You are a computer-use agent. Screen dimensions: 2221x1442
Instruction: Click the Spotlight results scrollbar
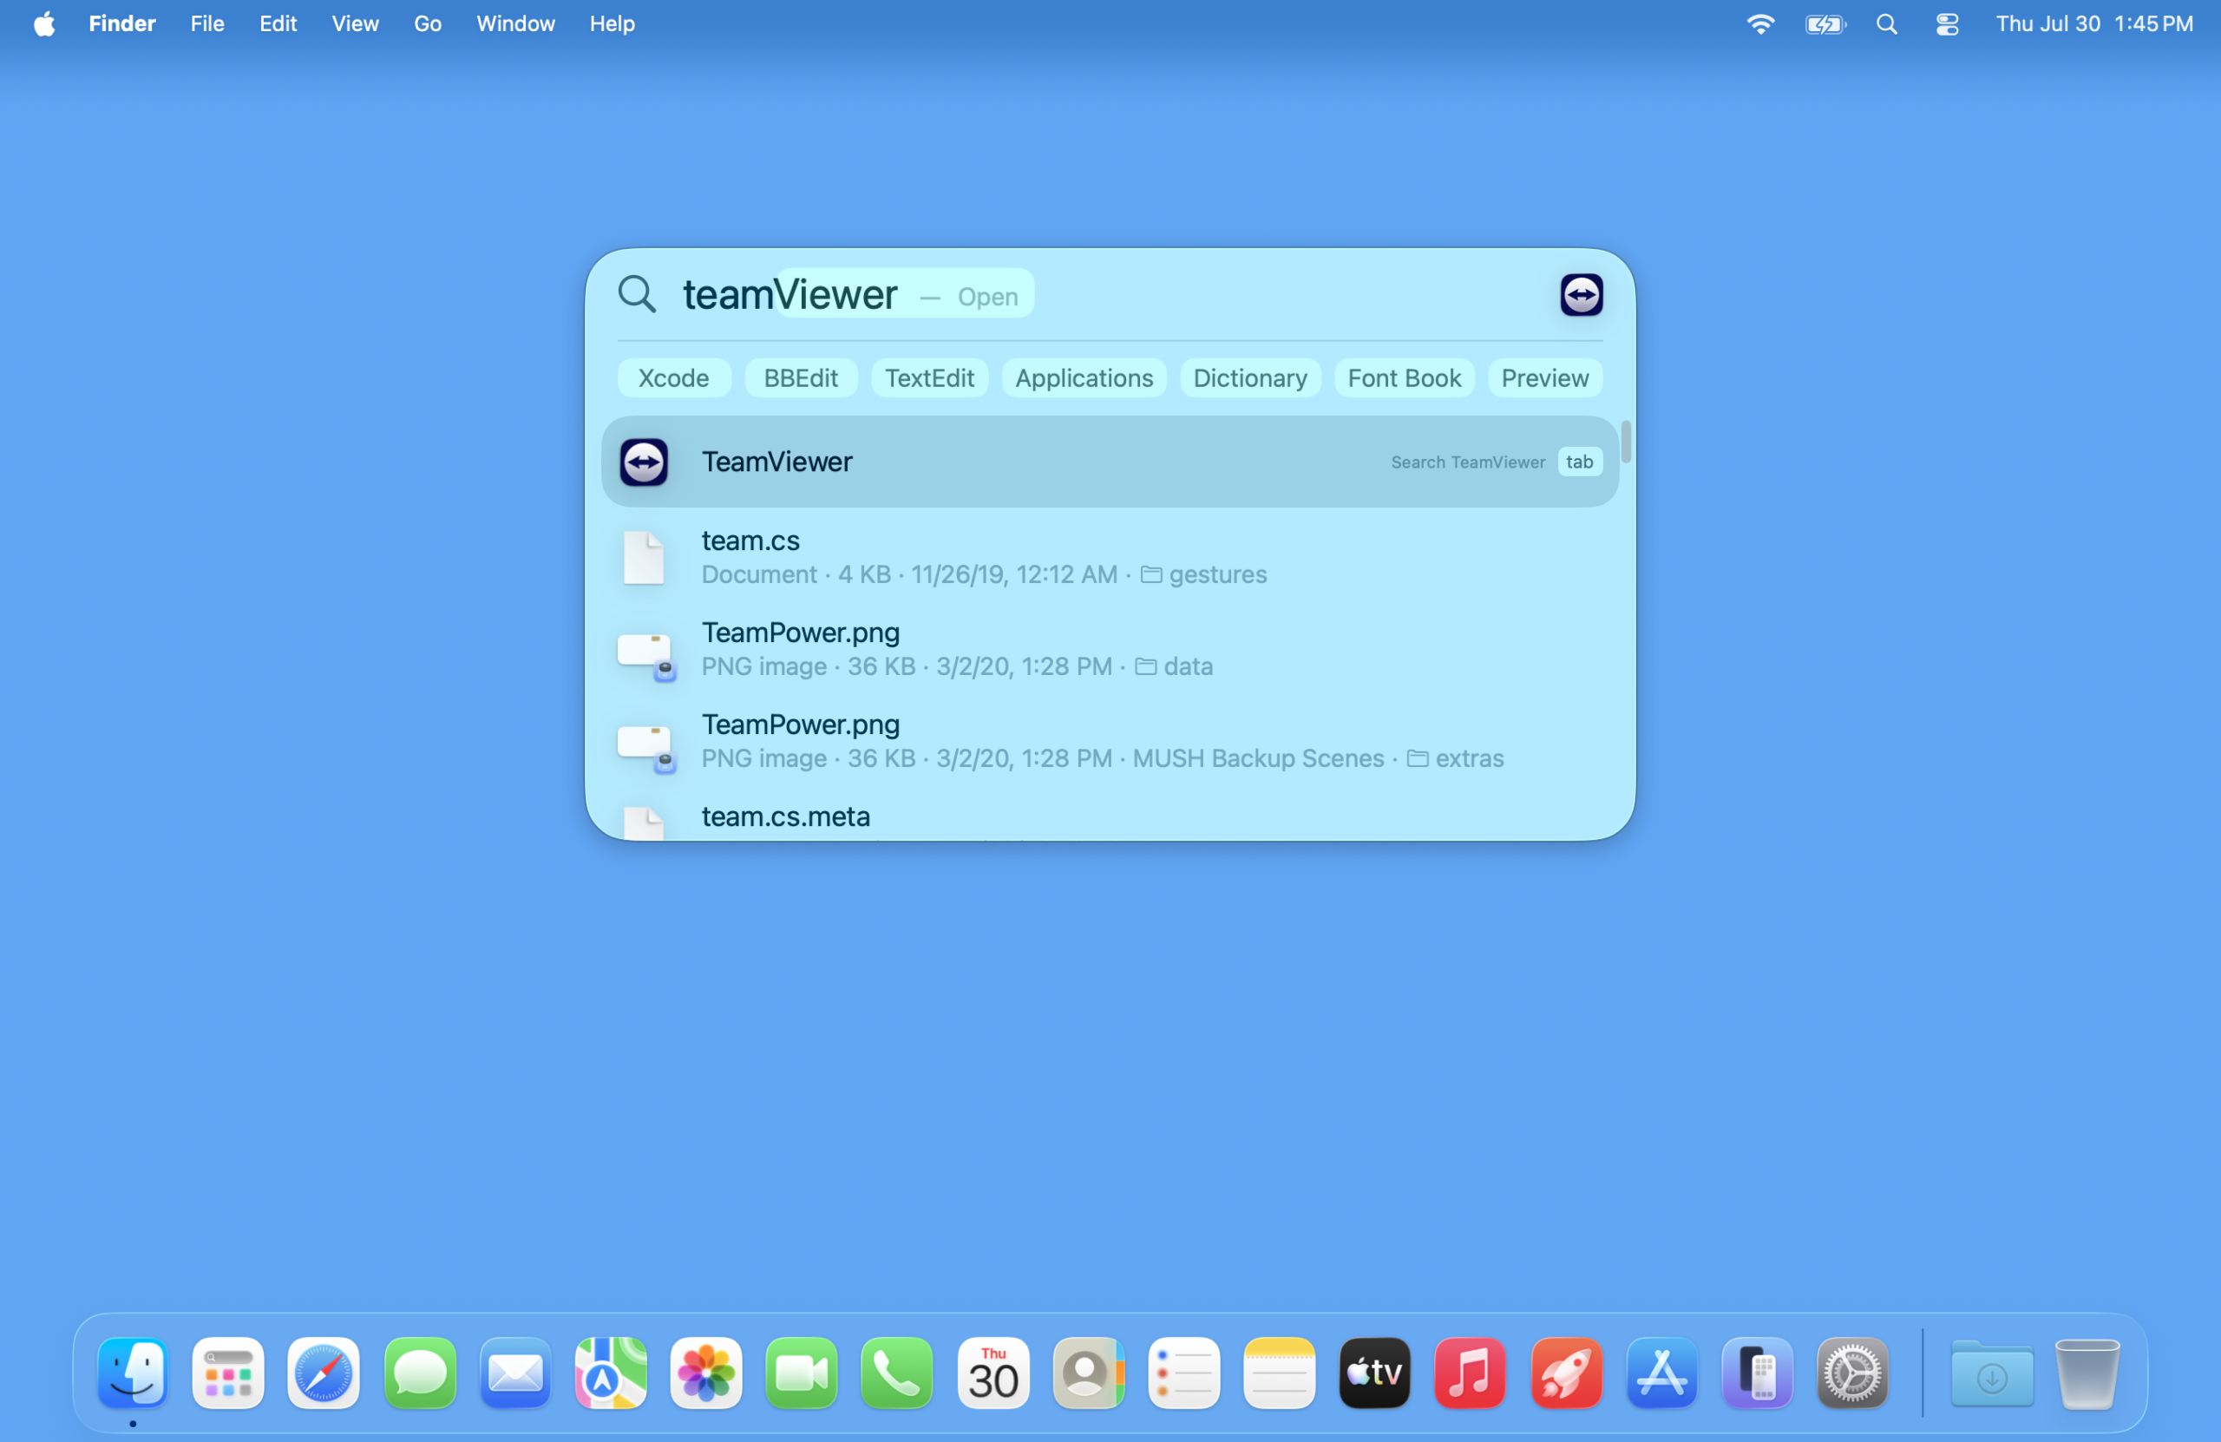pos(1626,442)
